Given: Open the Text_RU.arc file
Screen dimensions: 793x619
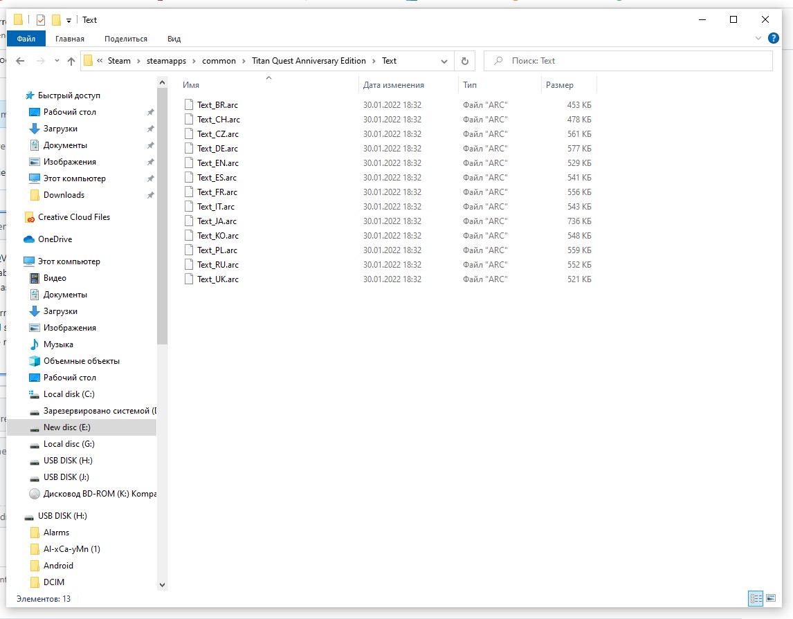Looking at the screenshot, I should [217, 264].
